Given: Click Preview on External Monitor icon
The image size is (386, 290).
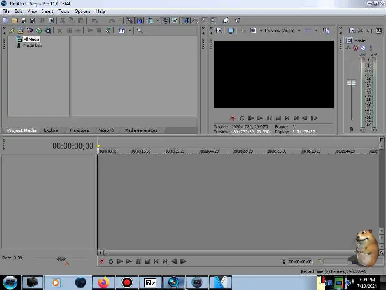Looking at the screenshot, I should [230, 31].
